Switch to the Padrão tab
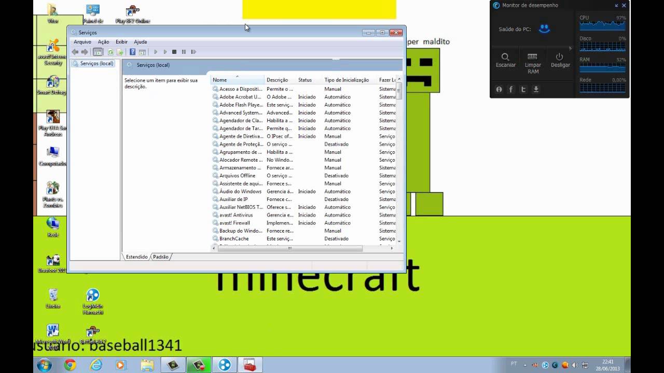Viewport: 664px width, 373px height. tap(161, 257)
